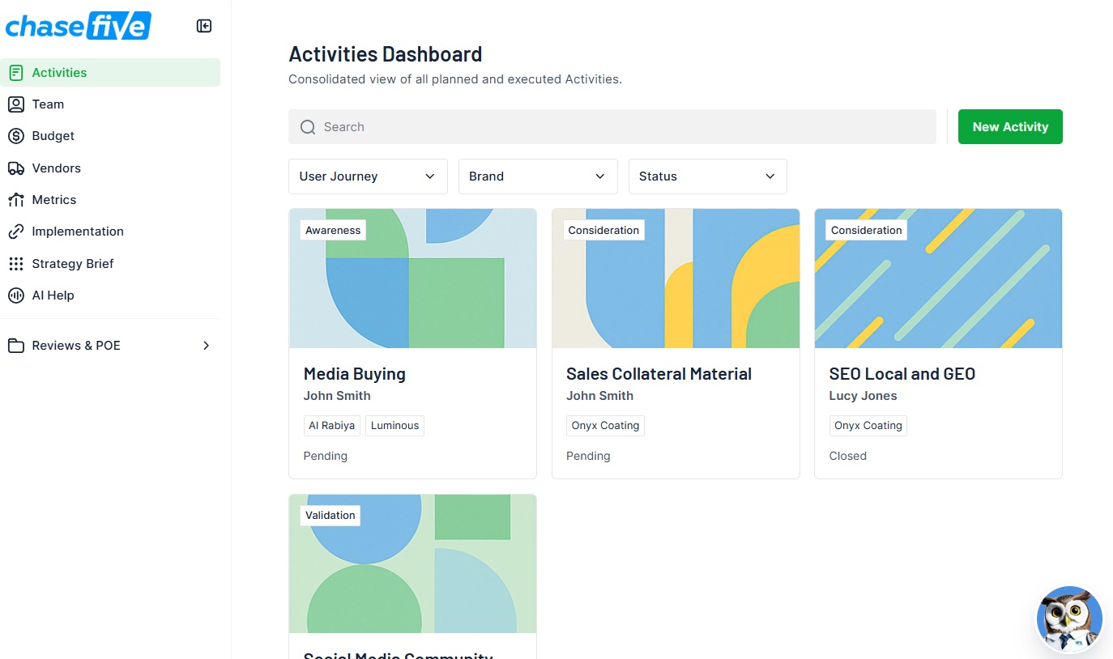Viewport: 1113px width, 659px height.
Task: Click the Budget dollar icon in sidebar
Action: (15, 136)
